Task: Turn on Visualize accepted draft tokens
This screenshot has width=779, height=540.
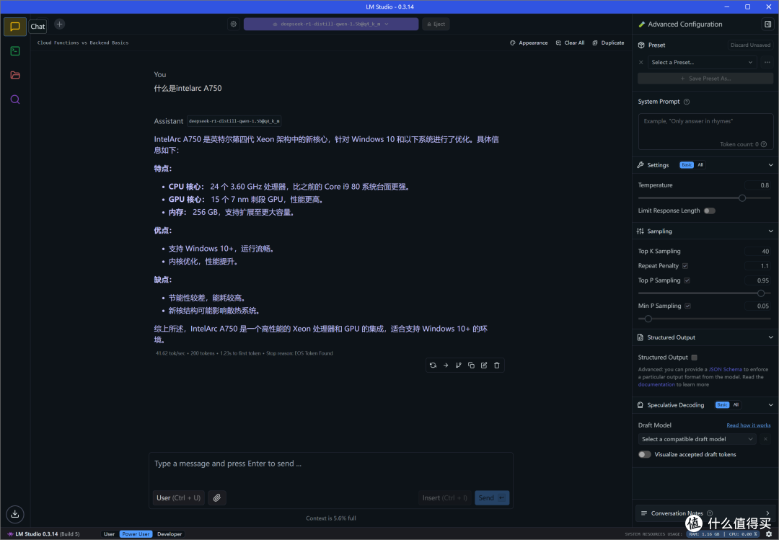Action: point(644,454)
